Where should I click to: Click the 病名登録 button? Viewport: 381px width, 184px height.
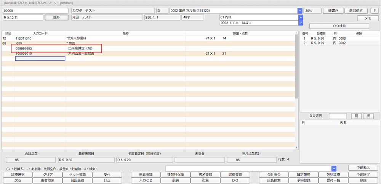coord(205,174)
